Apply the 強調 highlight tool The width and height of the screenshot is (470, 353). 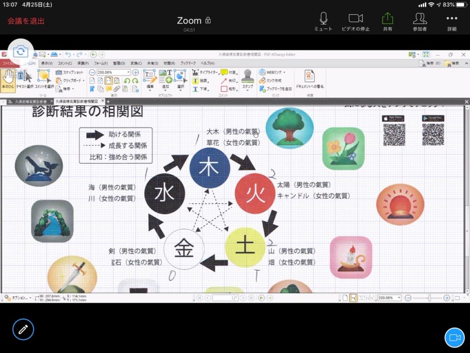[201, 80]
